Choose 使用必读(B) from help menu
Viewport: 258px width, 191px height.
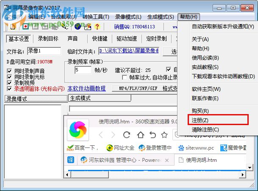pos(205,58)
